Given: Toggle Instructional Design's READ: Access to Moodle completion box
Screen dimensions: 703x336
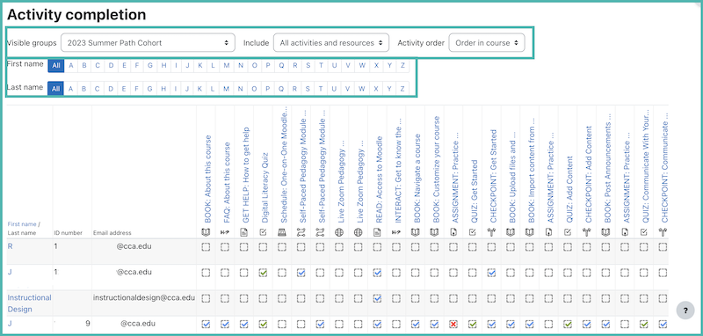Looking at the screenshot, I should coord(378,298).
